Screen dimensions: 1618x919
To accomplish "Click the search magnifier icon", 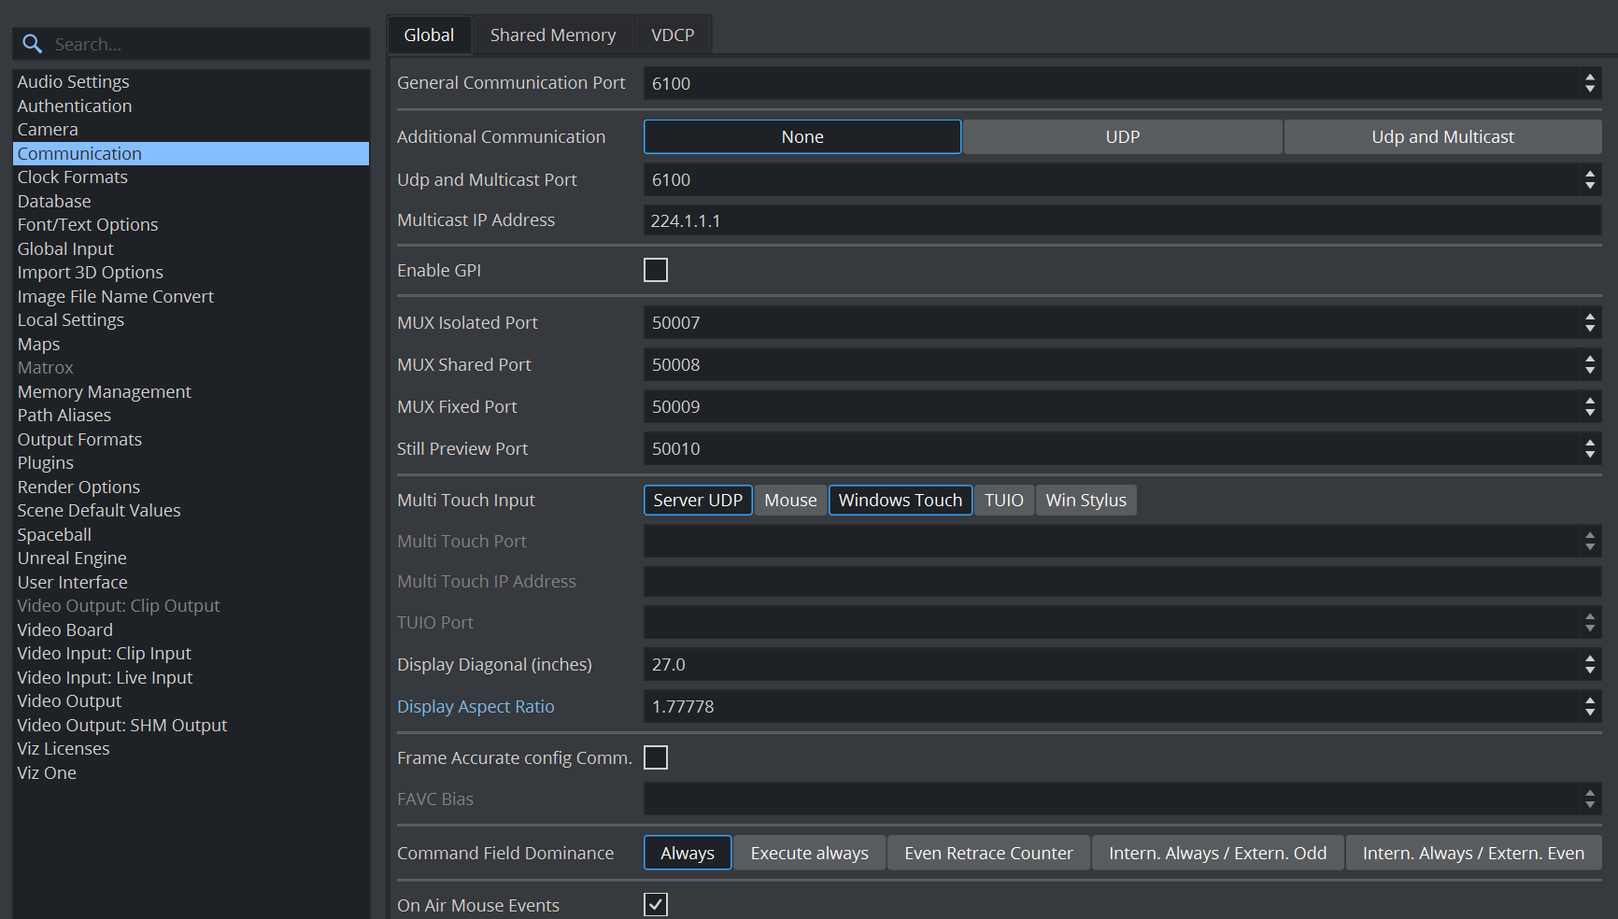I will (x=33, y=44).
